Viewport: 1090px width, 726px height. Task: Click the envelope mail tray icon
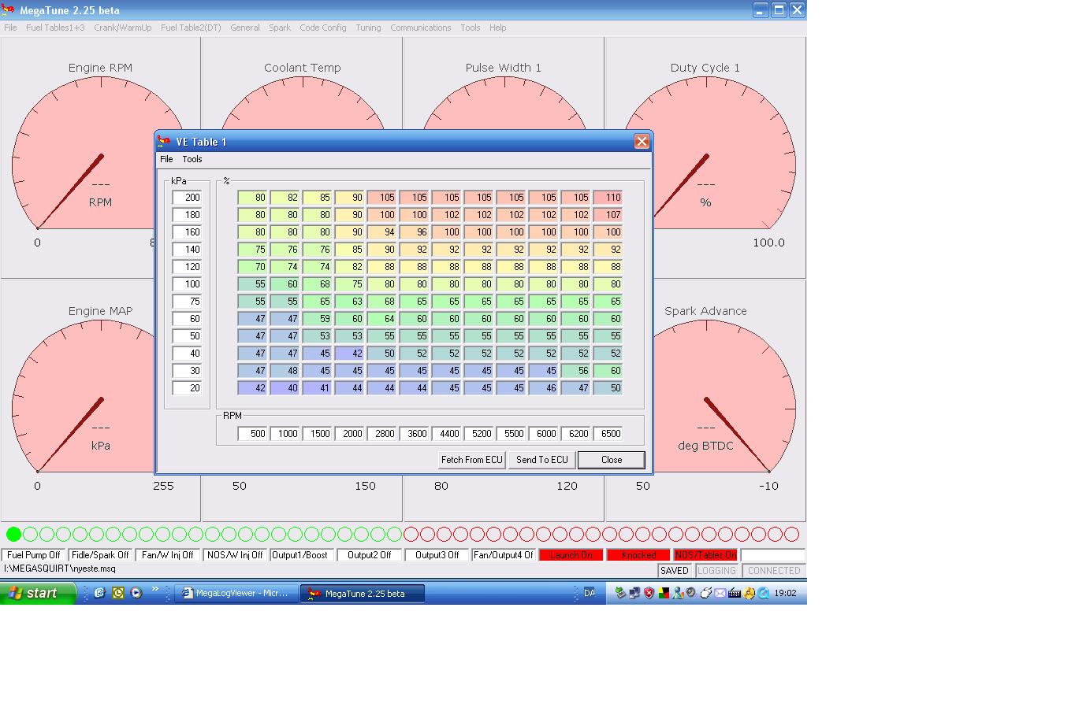coord(720,593)
